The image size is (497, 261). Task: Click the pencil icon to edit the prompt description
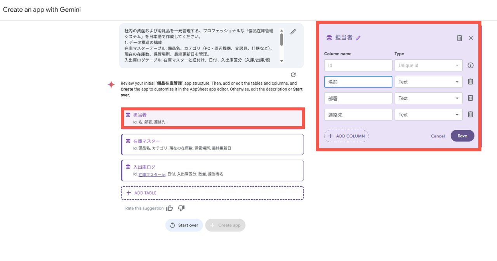click(x=293, y=32)
